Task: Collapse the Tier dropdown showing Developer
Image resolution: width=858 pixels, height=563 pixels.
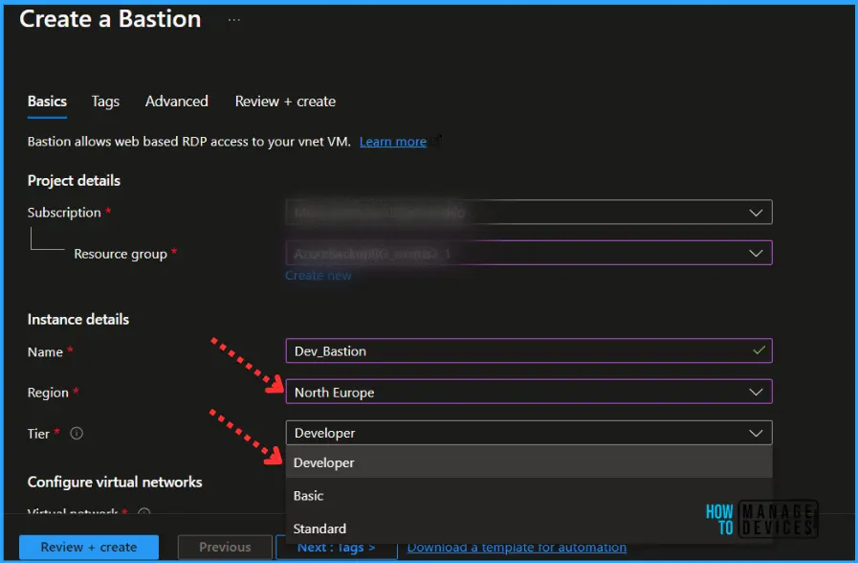Action: (x=529, y=433)
